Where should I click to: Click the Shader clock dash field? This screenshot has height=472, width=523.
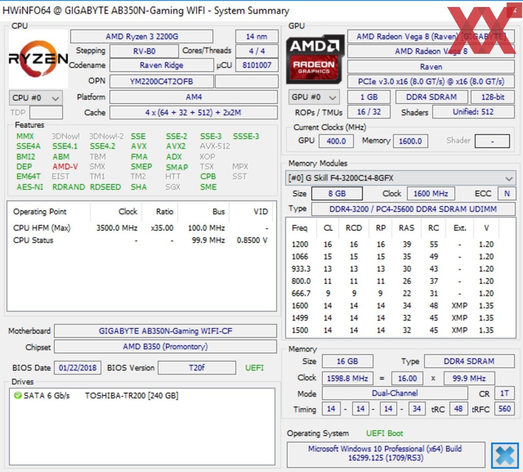tap(492, 141)
